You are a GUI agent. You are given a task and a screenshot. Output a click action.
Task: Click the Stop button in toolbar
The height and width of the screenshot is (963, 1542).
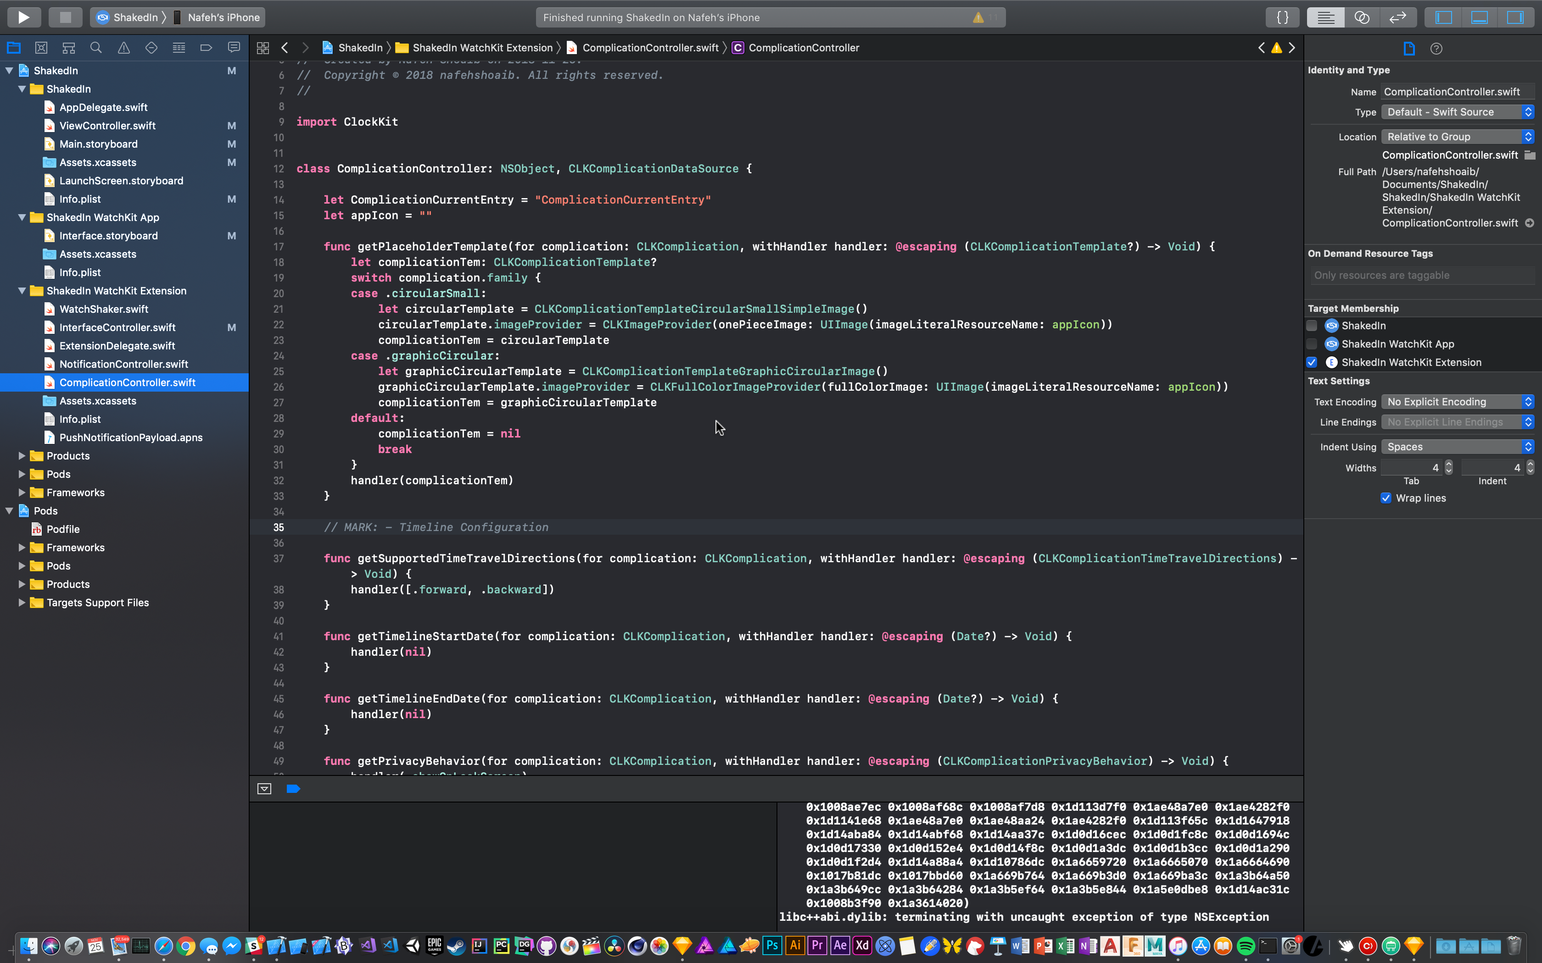[x=65, y=17]
